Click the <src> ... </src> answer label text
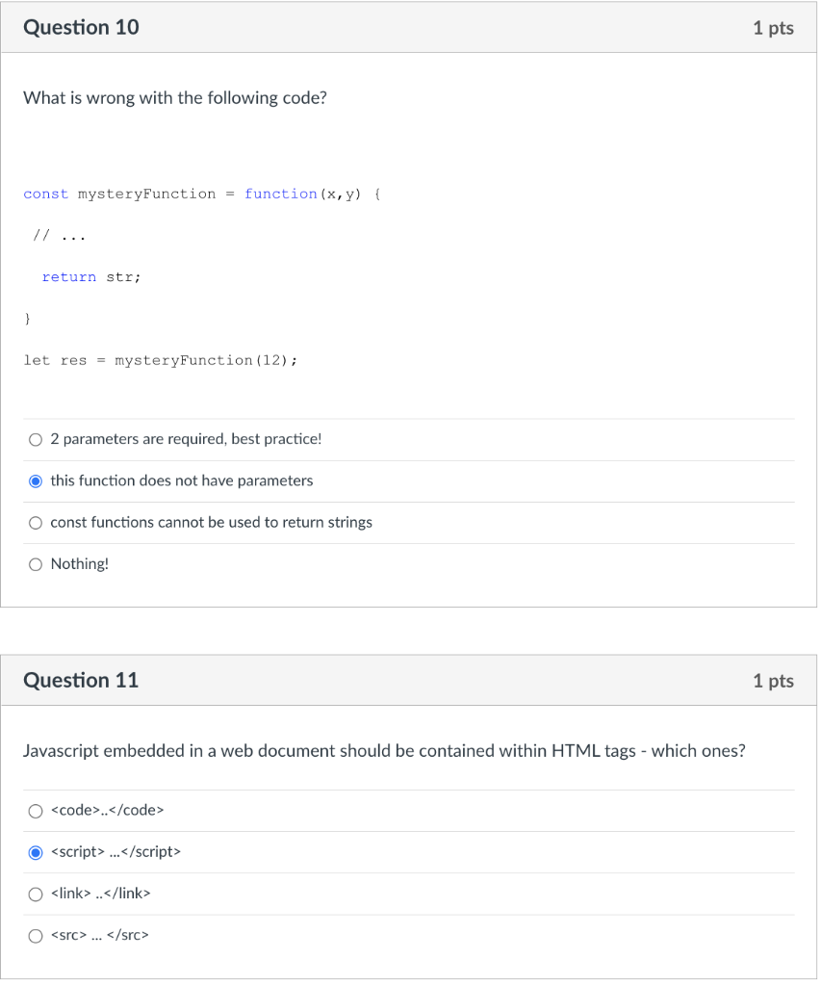The height and width of the screenshot is (986, 821). click(100, 935)
